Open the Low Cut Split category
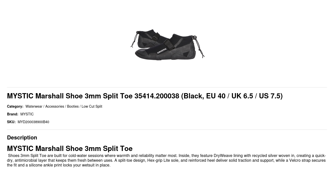Image resolution: width=332 pixels, height=175 pixels. coord(92,107)
